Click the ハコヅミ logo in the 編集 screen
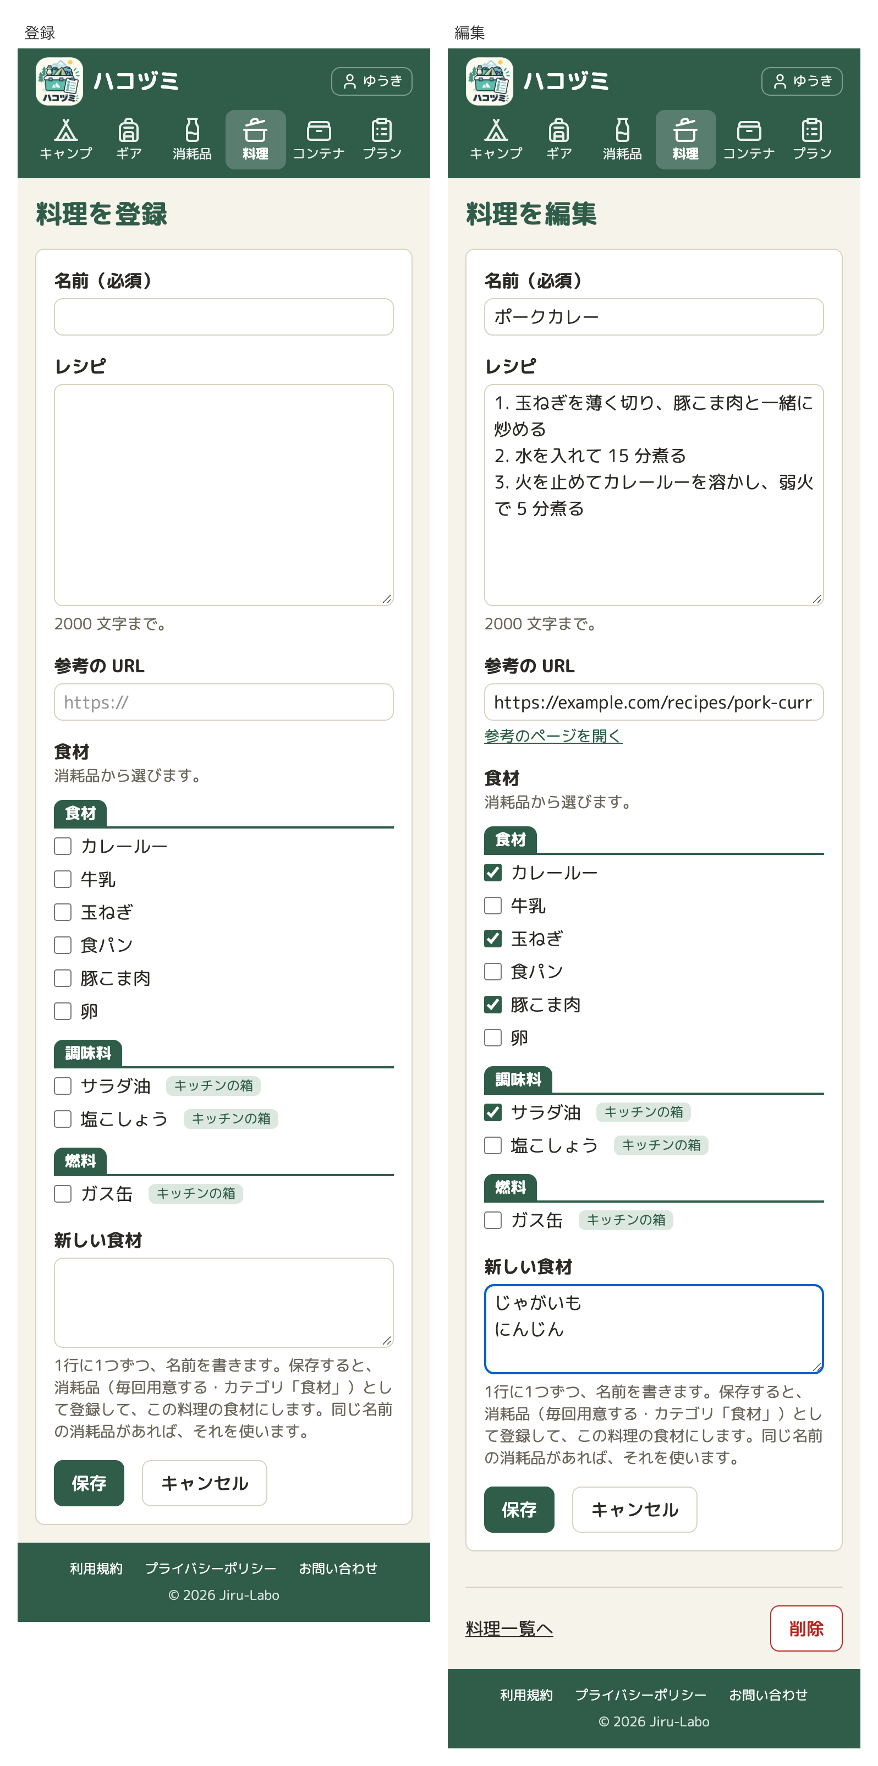Image resolution: width=878 pixels, height=1766 pixels. pos(490,81)
